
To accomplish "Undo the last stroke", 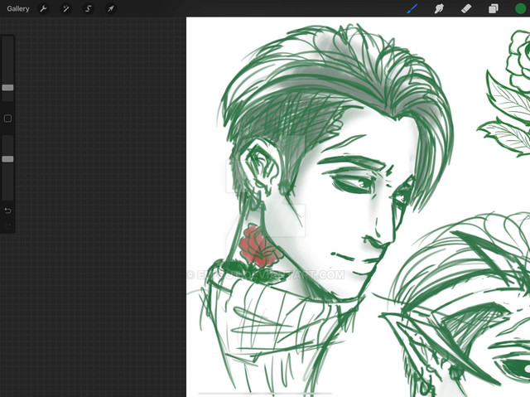I will (x=7, y=211).
